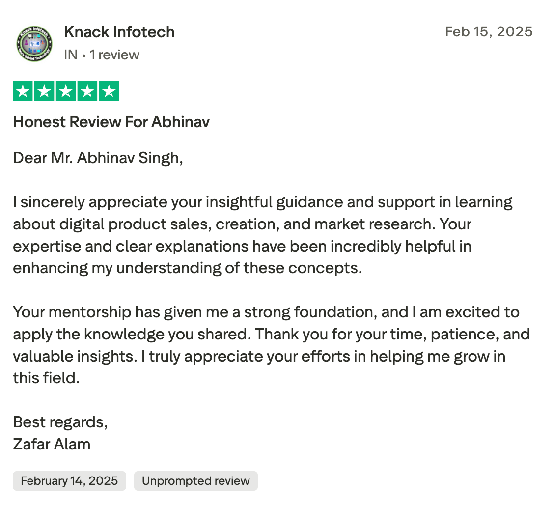
Task: Click the "1 review" count text
Action: (114, 55)
